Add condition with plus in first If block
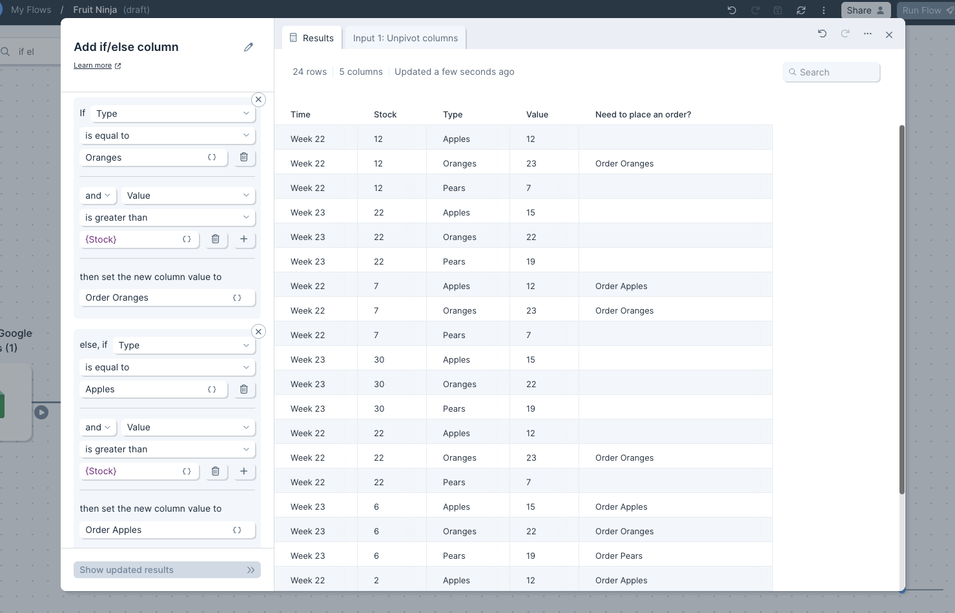Viewport: 955px width, 613px height. [244, 239]
